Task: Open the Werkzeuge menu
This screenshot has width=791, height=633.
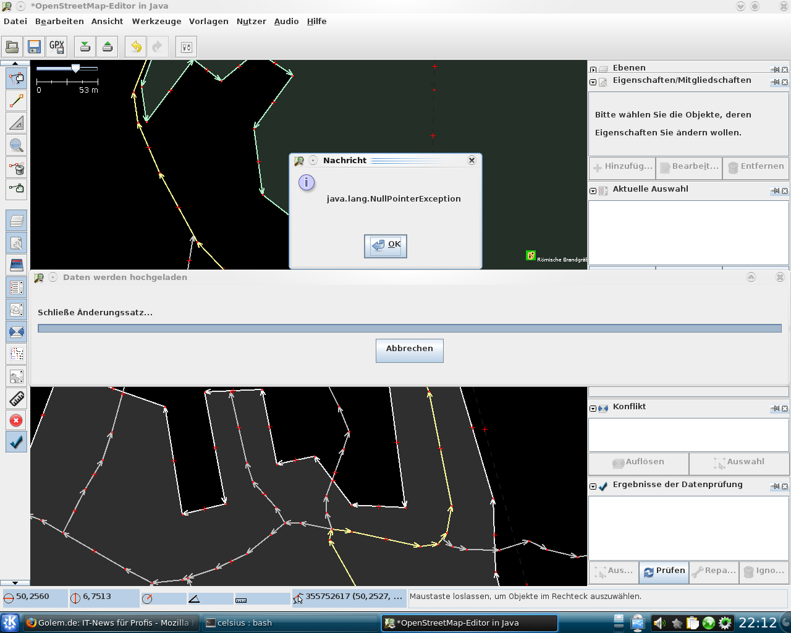Action: coord(156,21)
